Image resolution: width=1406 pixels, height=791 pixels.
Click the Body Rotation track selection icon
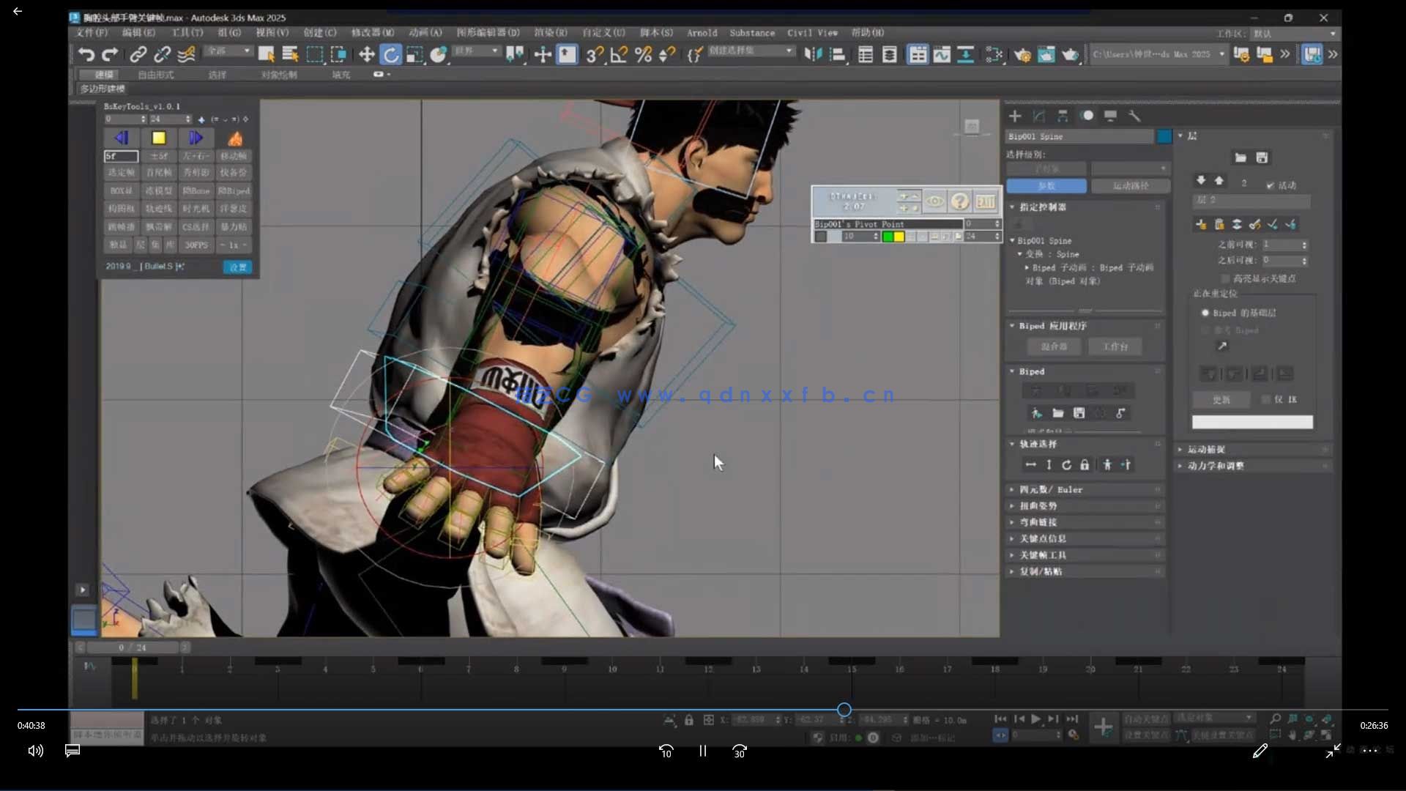(x=1066, y=464)
